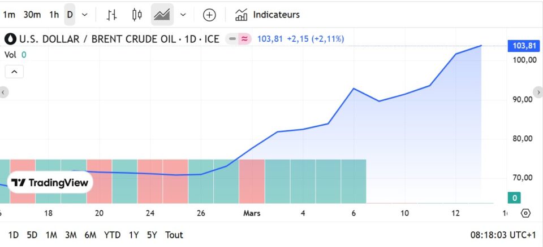
Task: Select the candlestick chart style icon
Action: pyautogui.click(x=136, y=15)
